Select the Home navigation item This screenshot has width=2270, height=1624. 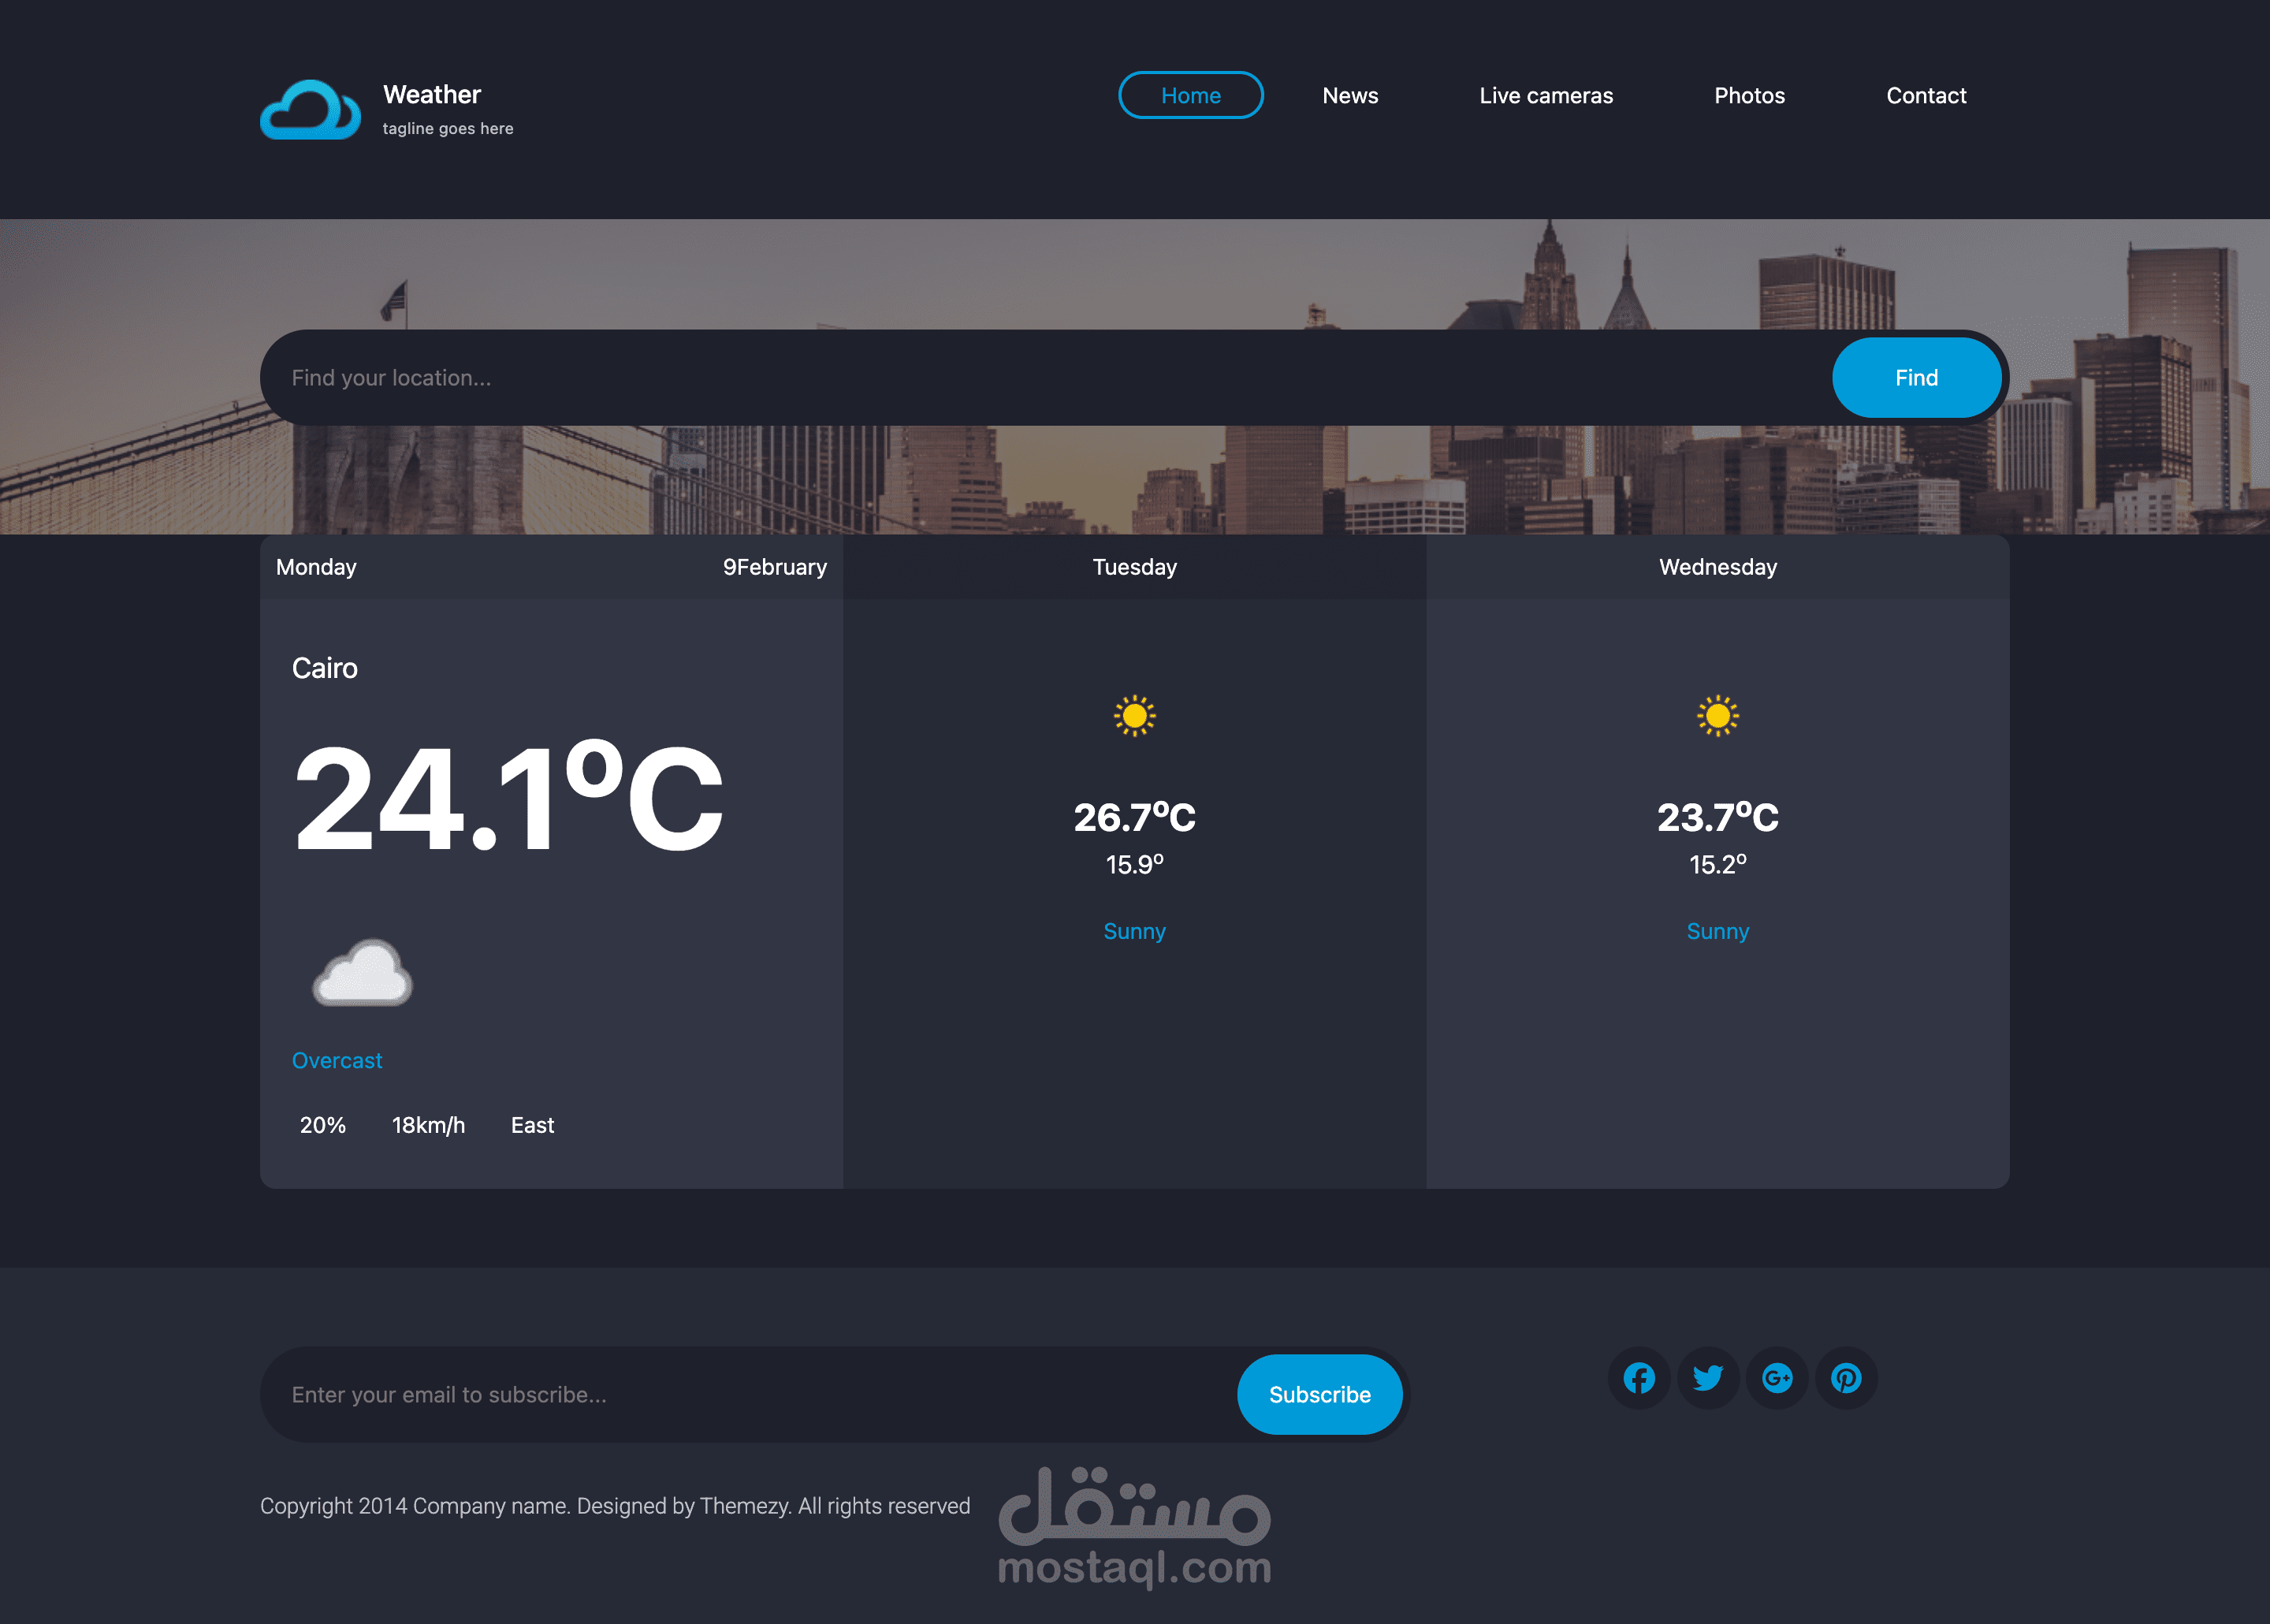coord(1190,95)
